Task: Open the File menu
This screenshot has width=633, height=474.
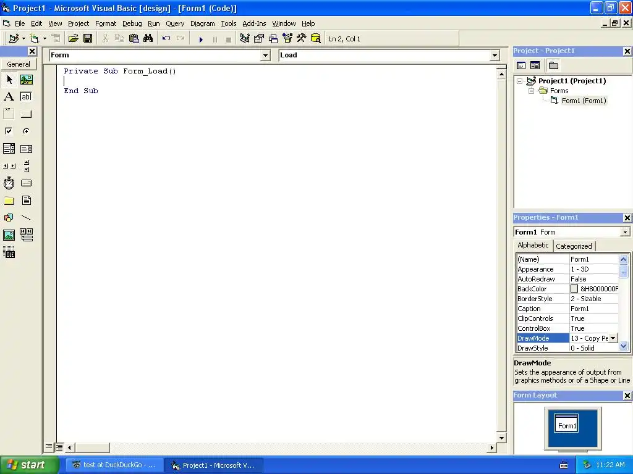Action: pyautogui.click(x=20, y=24)
